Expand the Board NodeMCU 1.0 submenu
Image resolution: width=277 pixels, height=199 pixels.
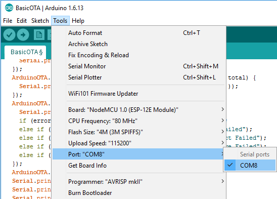point(139,110)
